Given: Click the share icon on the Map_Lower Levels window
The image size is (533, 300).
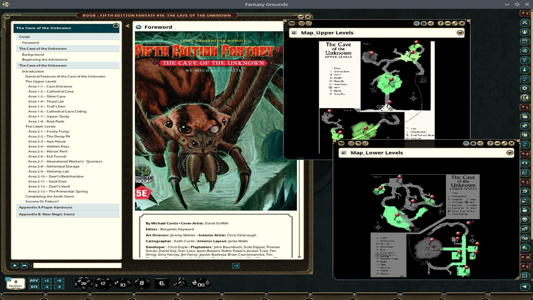Looking at the screenshot, I should pyautogui.click(x=480, y=144).
